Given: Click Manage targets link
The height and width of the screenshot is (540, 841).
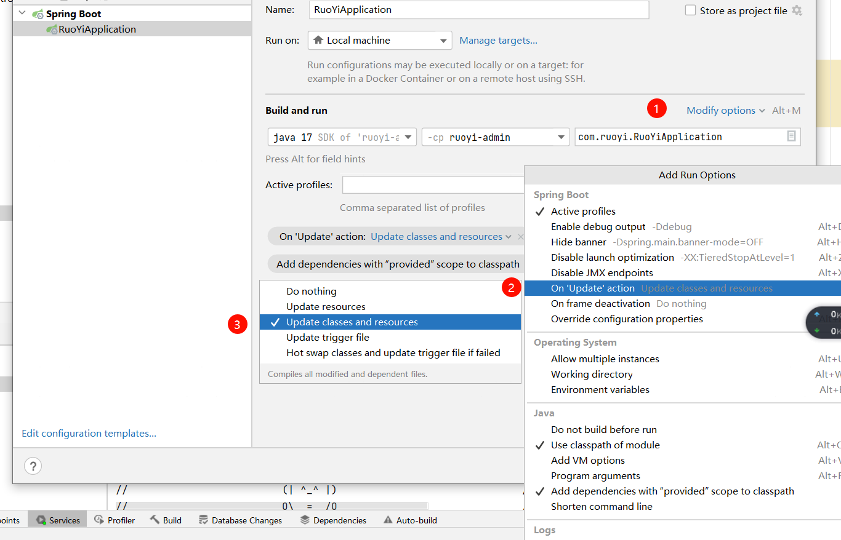Looking at the screenshot, I should [x=498, y=40].
